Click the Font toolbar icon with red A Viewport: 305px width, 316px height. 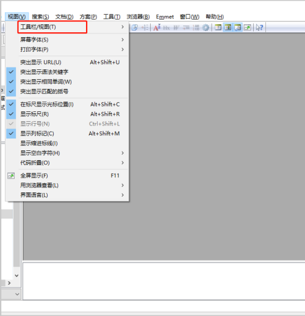coord(157,27)
